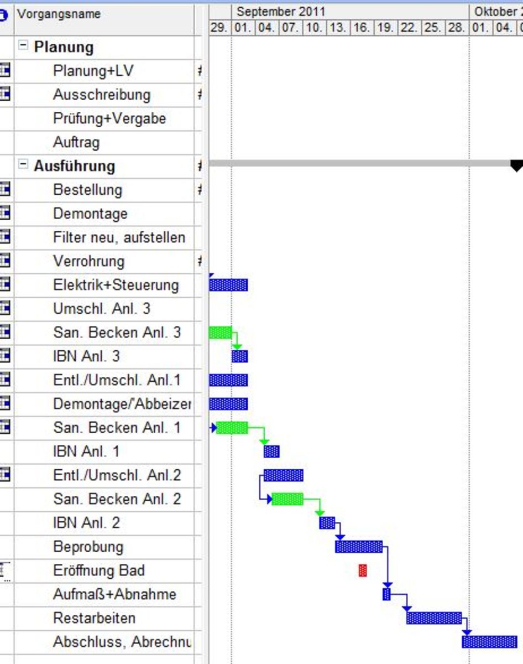The image size is (523, 664).
Task: Click the black Ausführung summary end marker
Action: [x=516, y=166]
